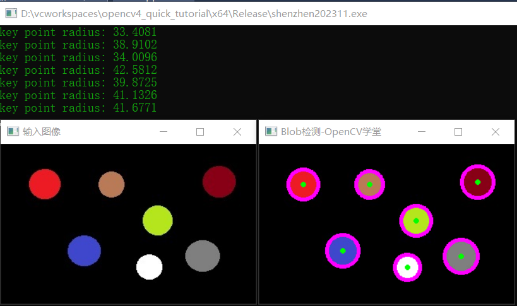
Task: Minimize the 输入图像 window
Action: pyautogui.click(x=163, y=132)
